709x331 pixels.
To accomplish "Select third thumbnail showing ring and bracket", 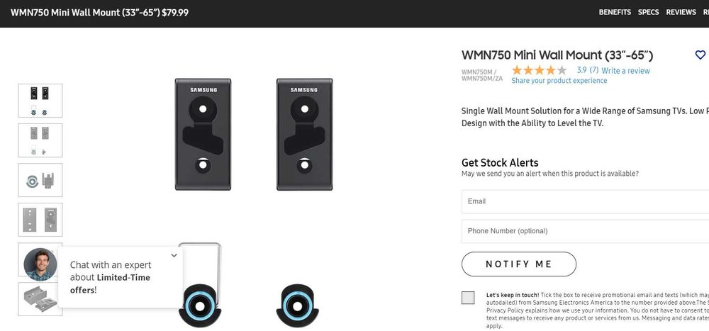I will pos(40,180).
